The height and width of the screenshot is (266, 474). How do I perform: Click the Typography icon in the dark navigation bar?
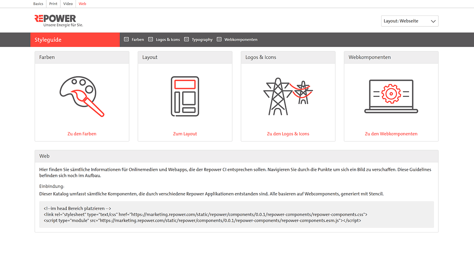[186, 39]
